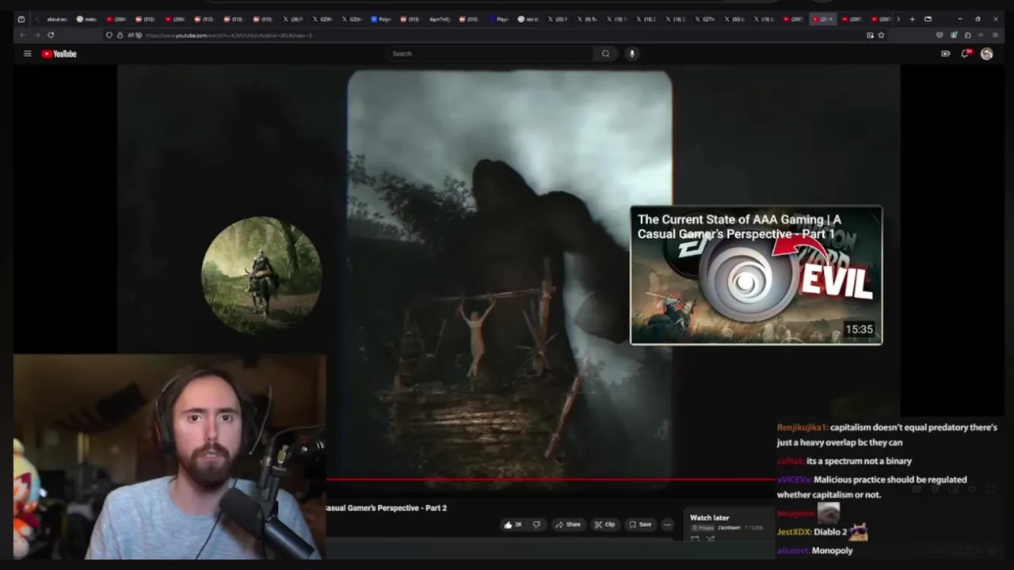Bookmark this page with the star icon

coord(881,35)
